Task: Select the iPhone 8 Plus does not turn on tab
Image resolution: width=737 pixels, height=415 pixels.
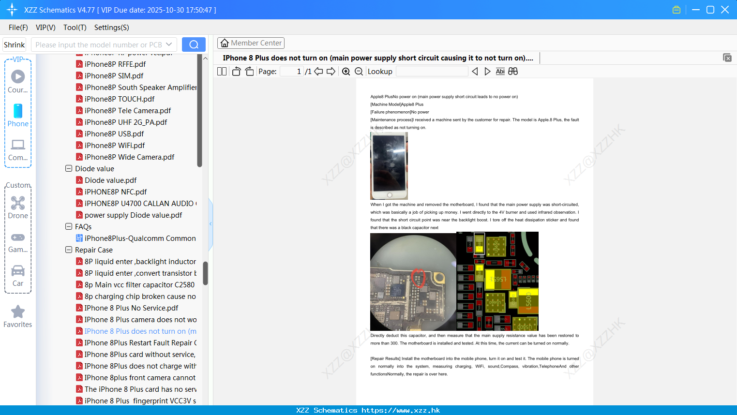Action: (x=378, y=58)
